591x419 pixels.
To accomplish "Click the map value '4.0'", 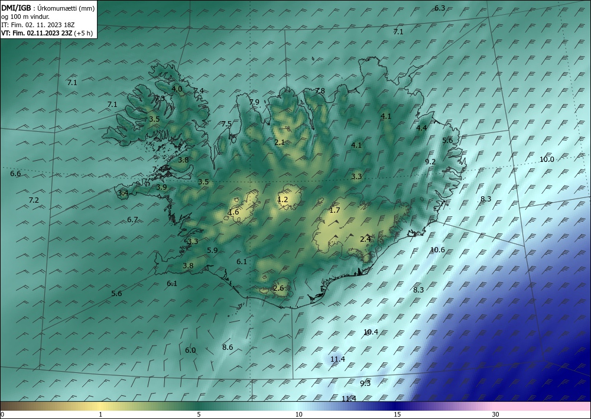I will pyautogui.click(x=177, y=89).
